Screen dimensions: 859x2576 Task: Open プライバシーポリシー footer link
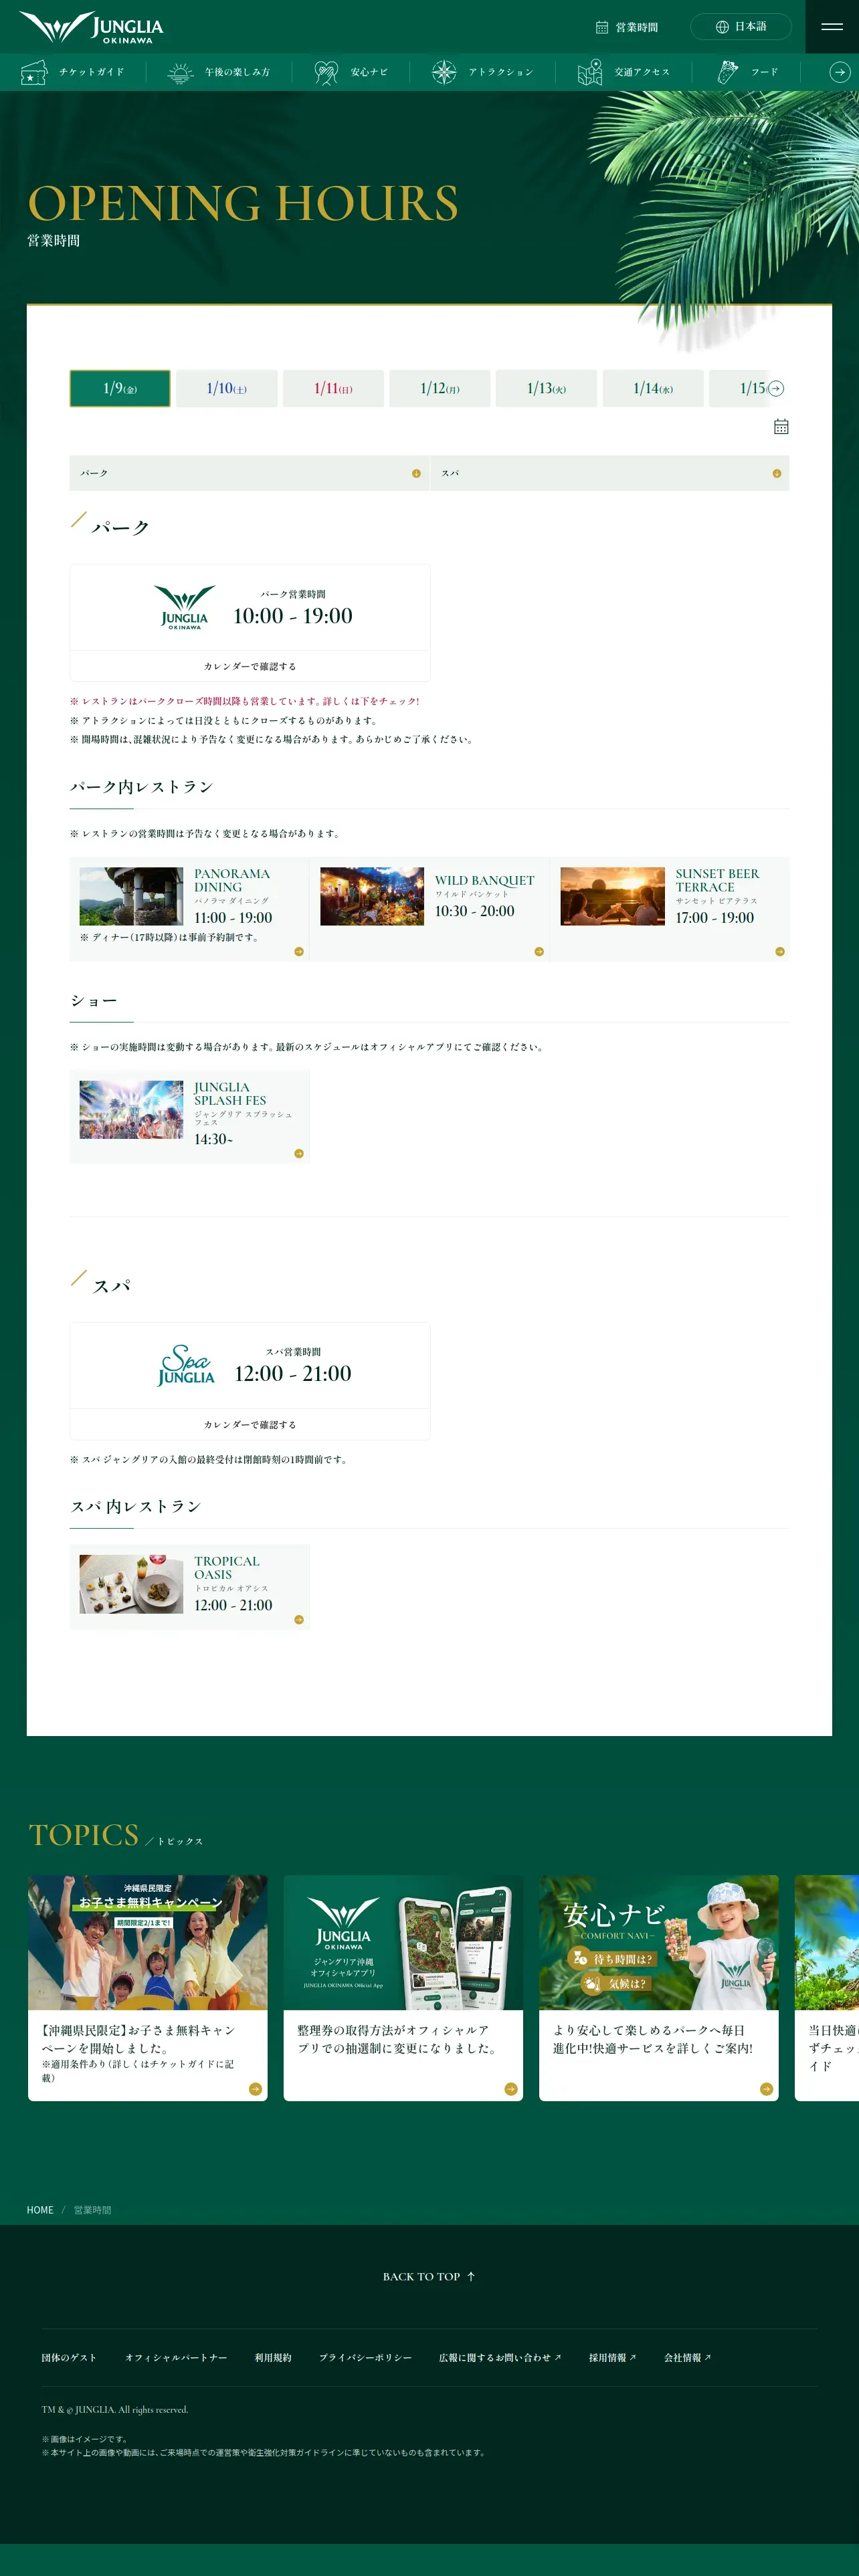[365, 2357]
